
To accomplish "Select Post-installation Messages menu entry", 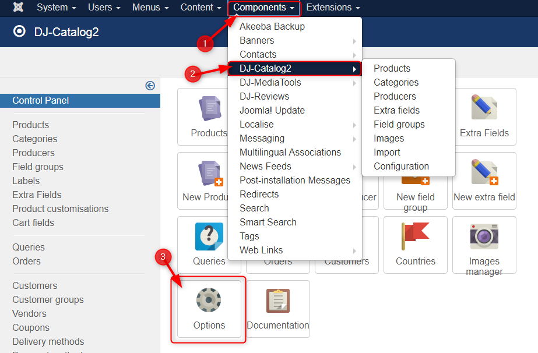I will (x=295, y=180).
